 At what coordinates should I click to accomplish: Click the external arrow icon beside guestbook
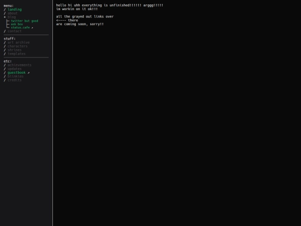(x=28, y=73)
